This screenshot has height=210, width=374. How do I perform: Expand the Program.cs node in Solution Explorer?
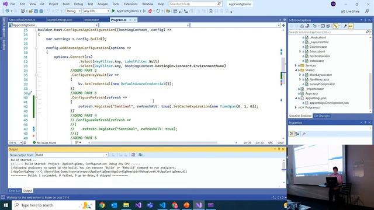296,107
